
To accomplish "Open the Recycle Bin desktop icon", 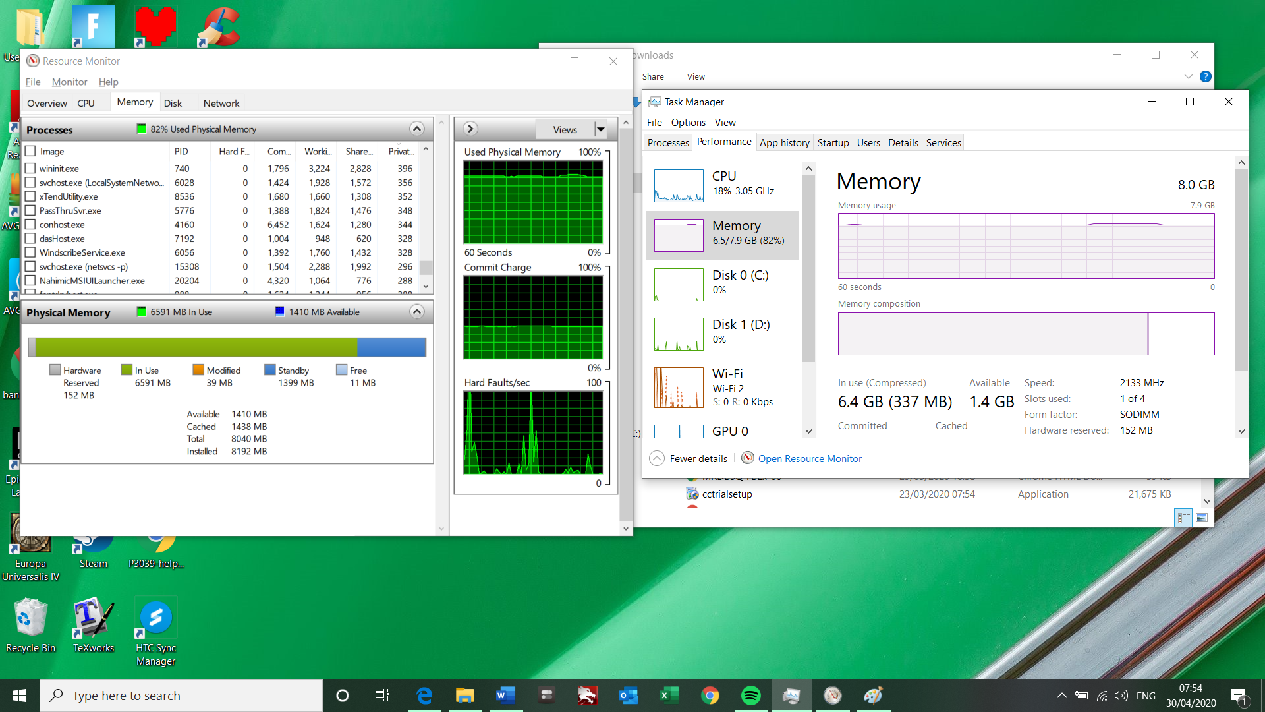I will coord(30,625).
